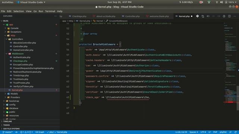Click the open changes icon in editor toolbar
The width and height of the screenshot is (239, 134).
[203, 16]
